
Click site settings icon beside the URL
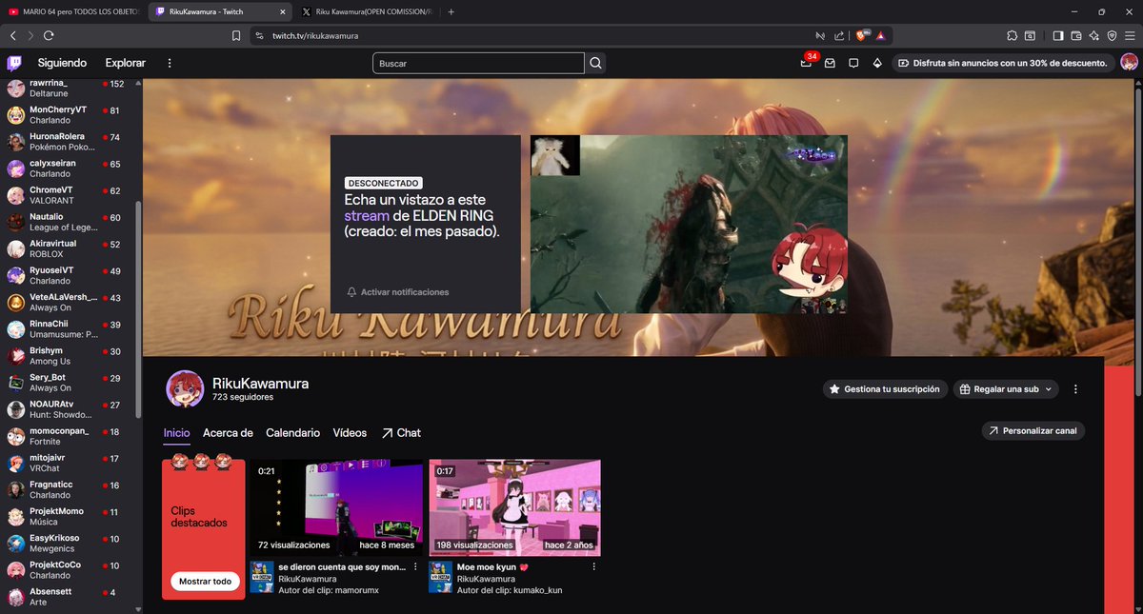pos(259,35)
